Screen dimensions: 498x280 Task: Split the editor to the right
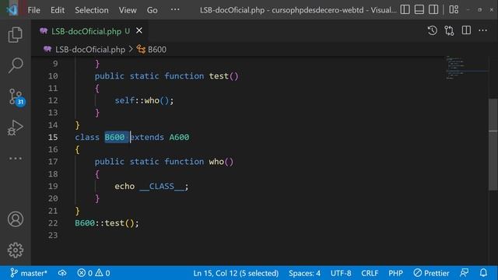(466, 30)
